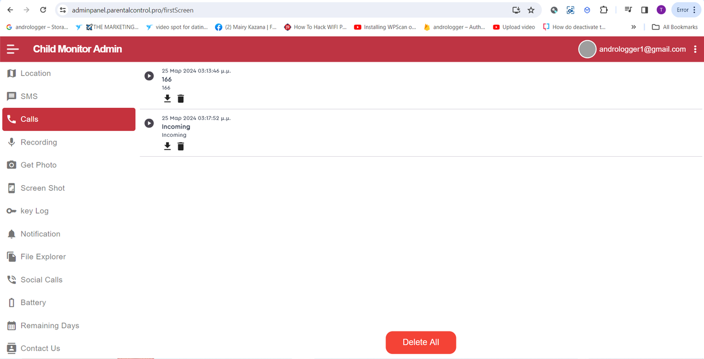The width and height of the screenshot is (704, 359).
Task: Open Remaining Days in the sidebar
Action: [x=69, y=325]
